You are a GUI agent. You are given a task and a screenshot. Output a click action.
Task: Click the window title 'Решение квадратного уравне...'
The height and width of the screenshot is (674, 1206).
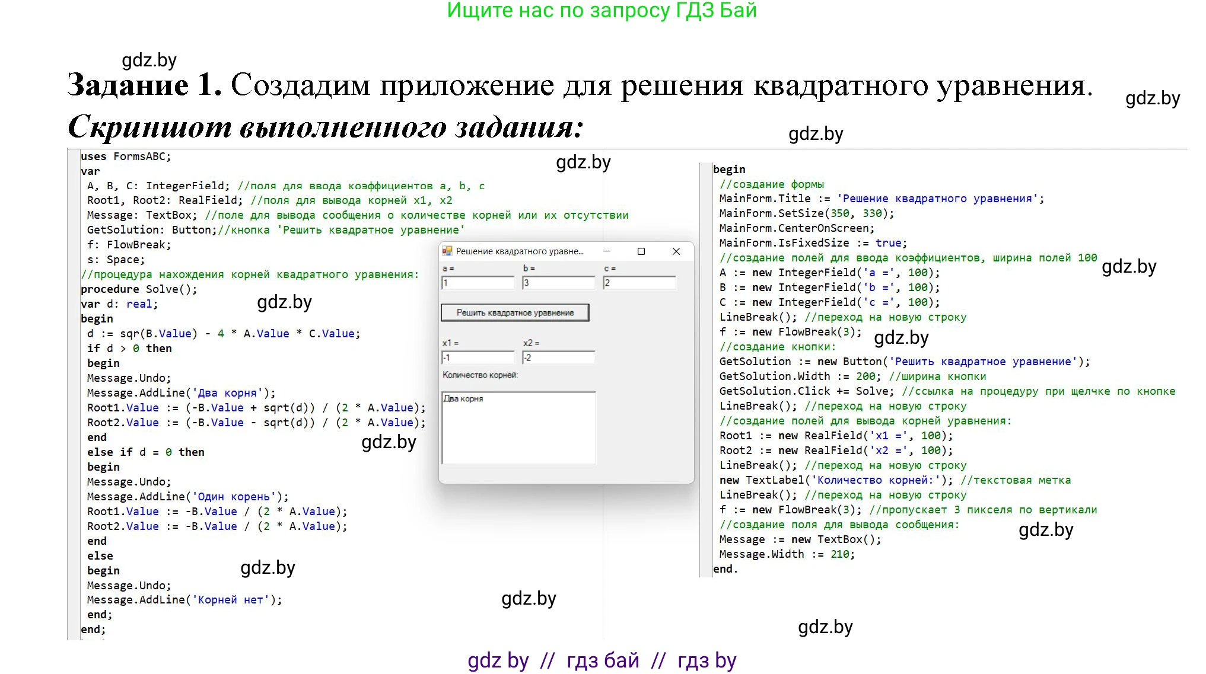(519, 251)
